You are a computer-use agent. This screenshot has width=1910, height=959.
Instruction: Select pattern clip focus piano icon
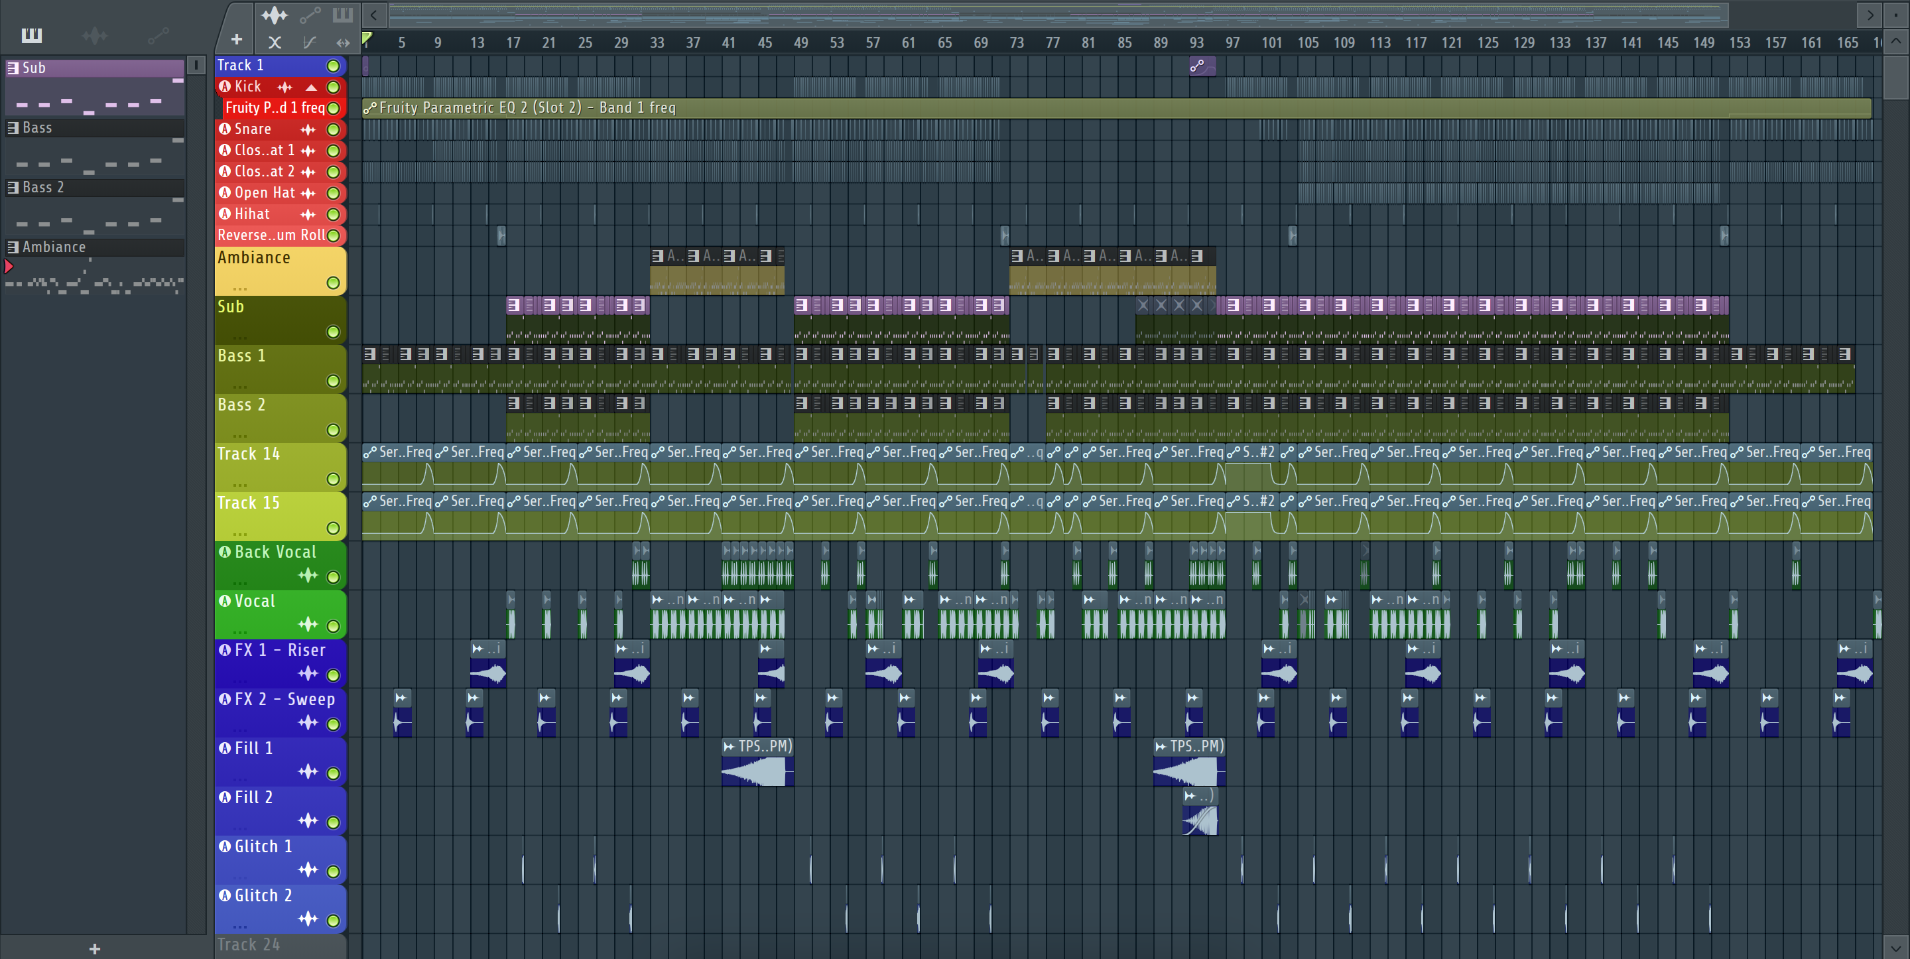[x=343, y=15]
